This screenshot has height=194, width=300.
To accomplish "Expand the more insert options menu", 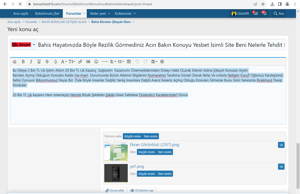I will click(104, 61).
